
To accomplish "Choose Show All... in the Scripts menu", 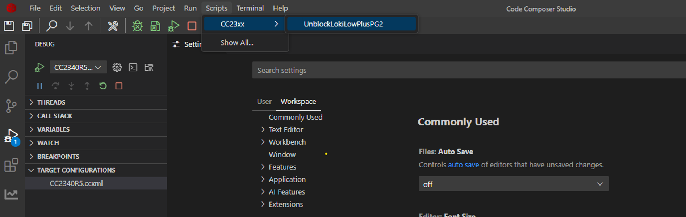I will coord(237,43).
